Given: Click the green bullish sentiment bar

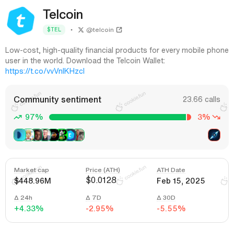Looking at the screenshot, I should point(118,117).
